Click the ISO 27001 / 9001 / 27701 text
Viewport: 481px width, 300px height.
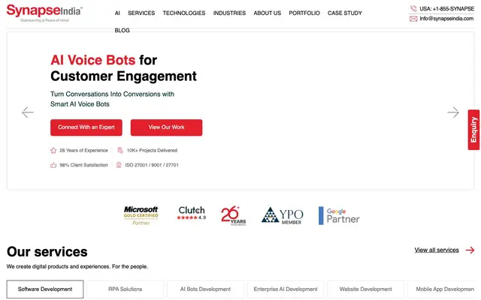point(152,165)
